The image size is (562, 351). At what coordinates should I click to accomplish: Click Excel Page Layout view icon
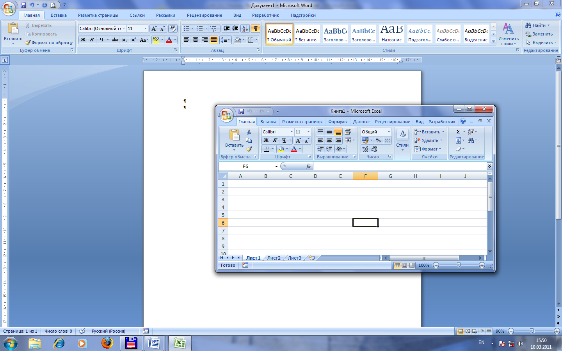click(x=405, y=265)
